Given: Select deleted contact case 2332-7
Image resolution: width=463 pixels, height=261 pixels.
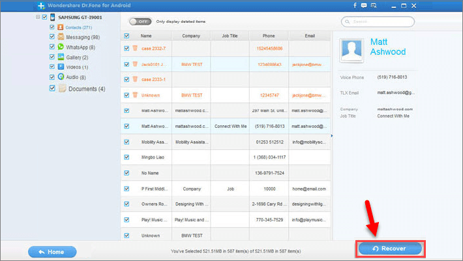Looking at the screenshot, I should [x=226, y=48].
